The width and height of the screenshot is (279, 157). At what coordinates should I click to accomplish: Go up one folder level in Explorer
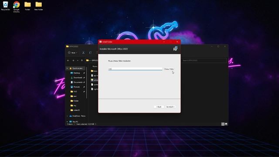click(82, 61)
